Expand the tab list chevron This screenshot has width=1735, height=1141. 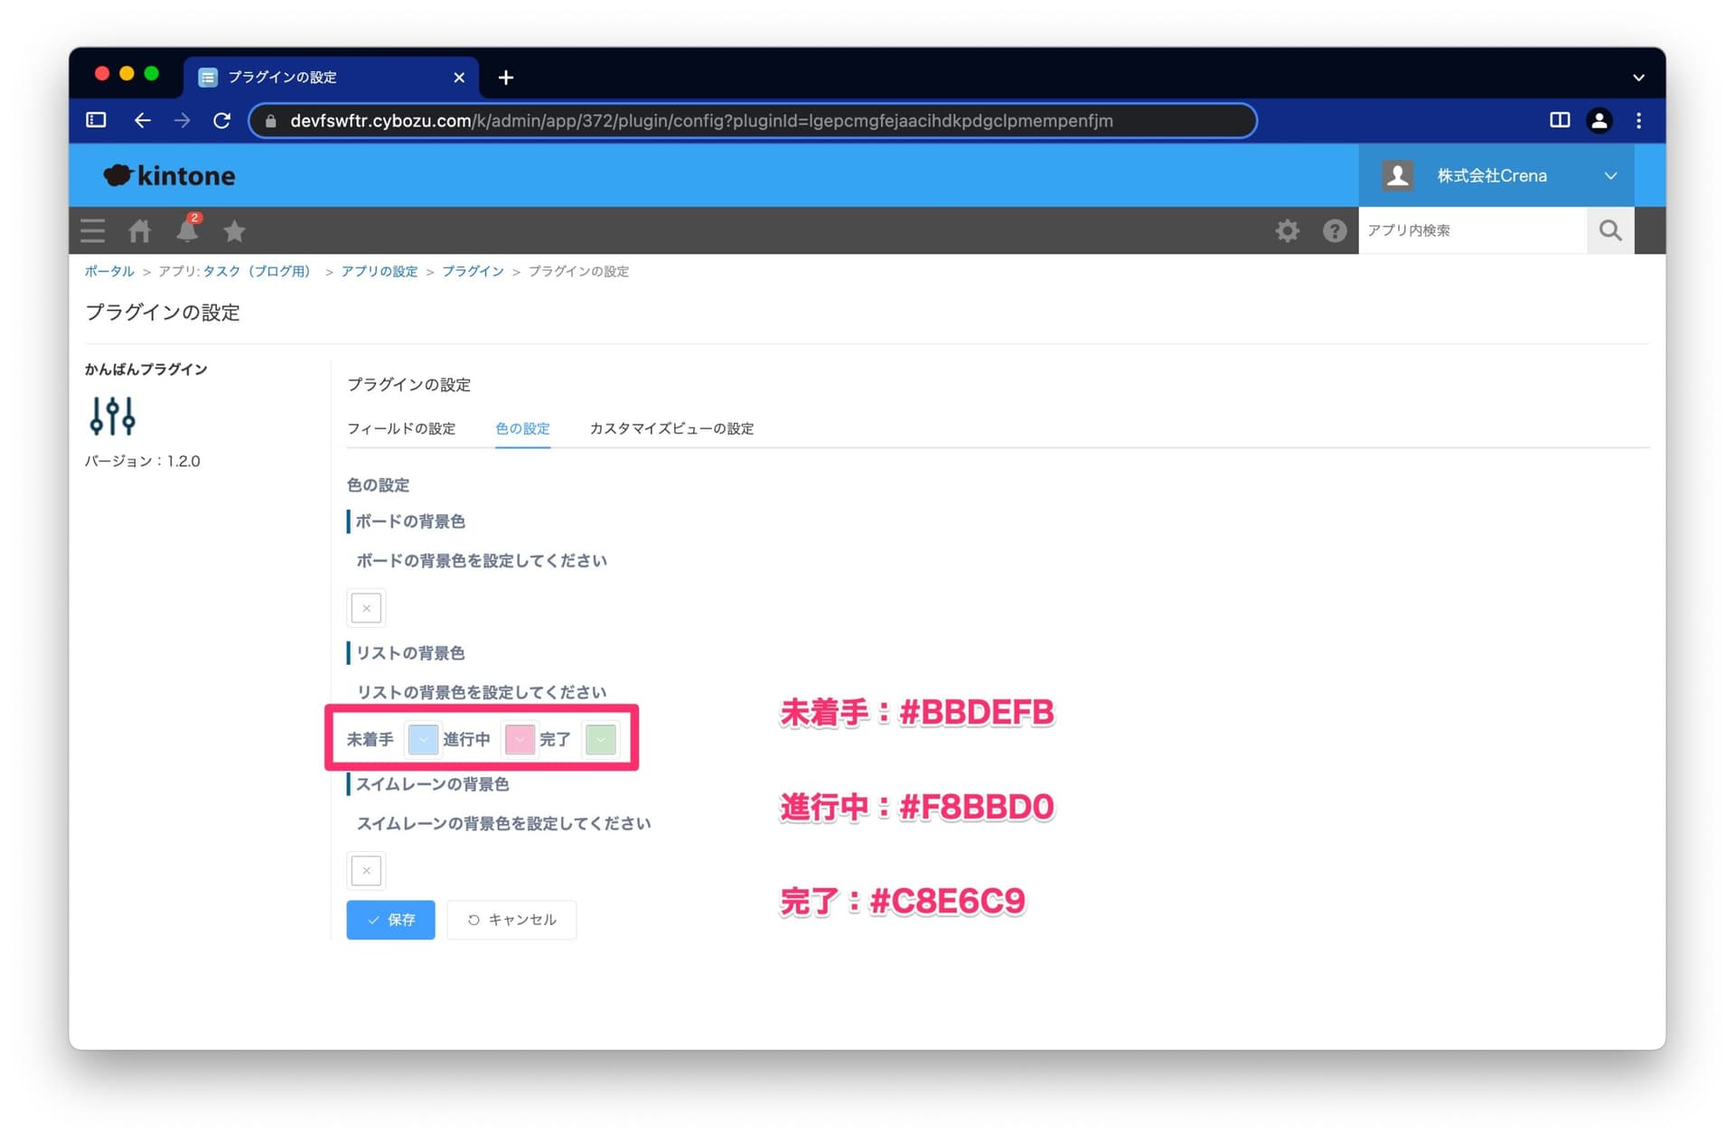click(x=1638, y=78)
